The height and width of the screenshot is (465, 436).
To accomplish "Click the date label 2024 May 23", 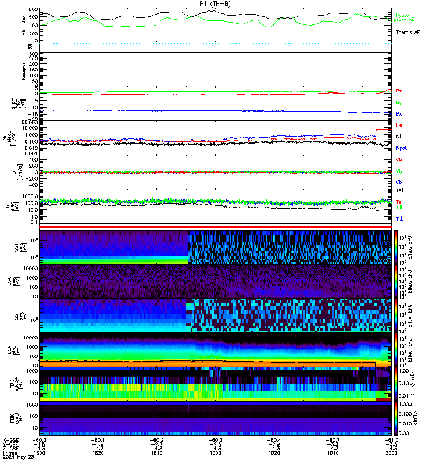I will coord(19,457).
